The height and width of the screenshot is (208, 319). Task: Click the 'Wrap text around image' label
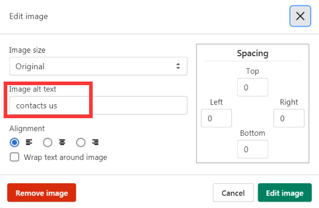click(x=65, y=157)
